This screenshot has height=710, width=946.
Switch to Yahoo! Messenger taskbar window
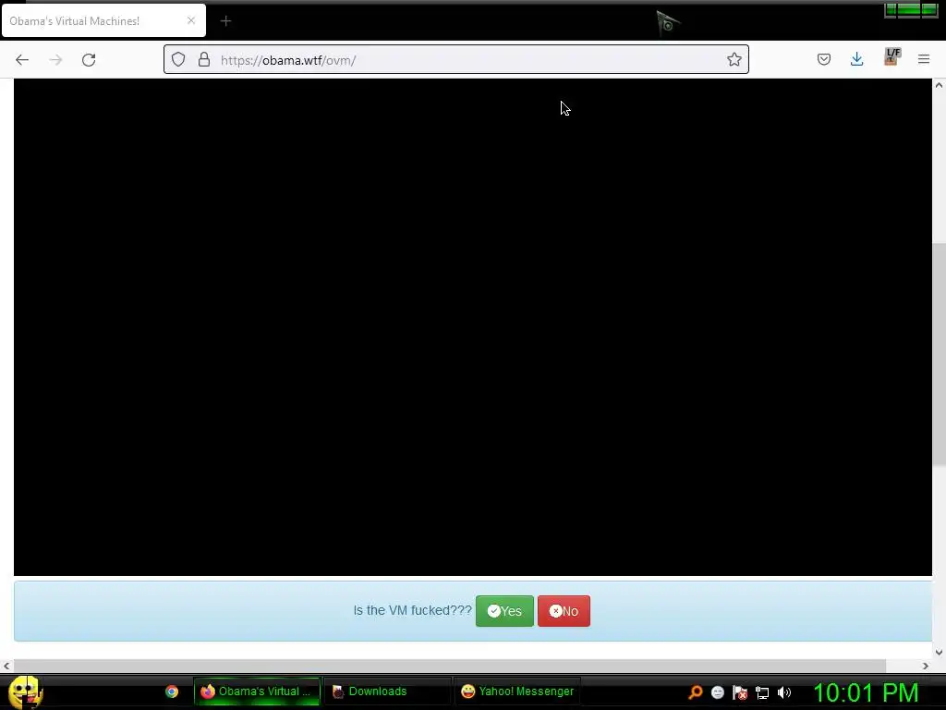(517, 692)
